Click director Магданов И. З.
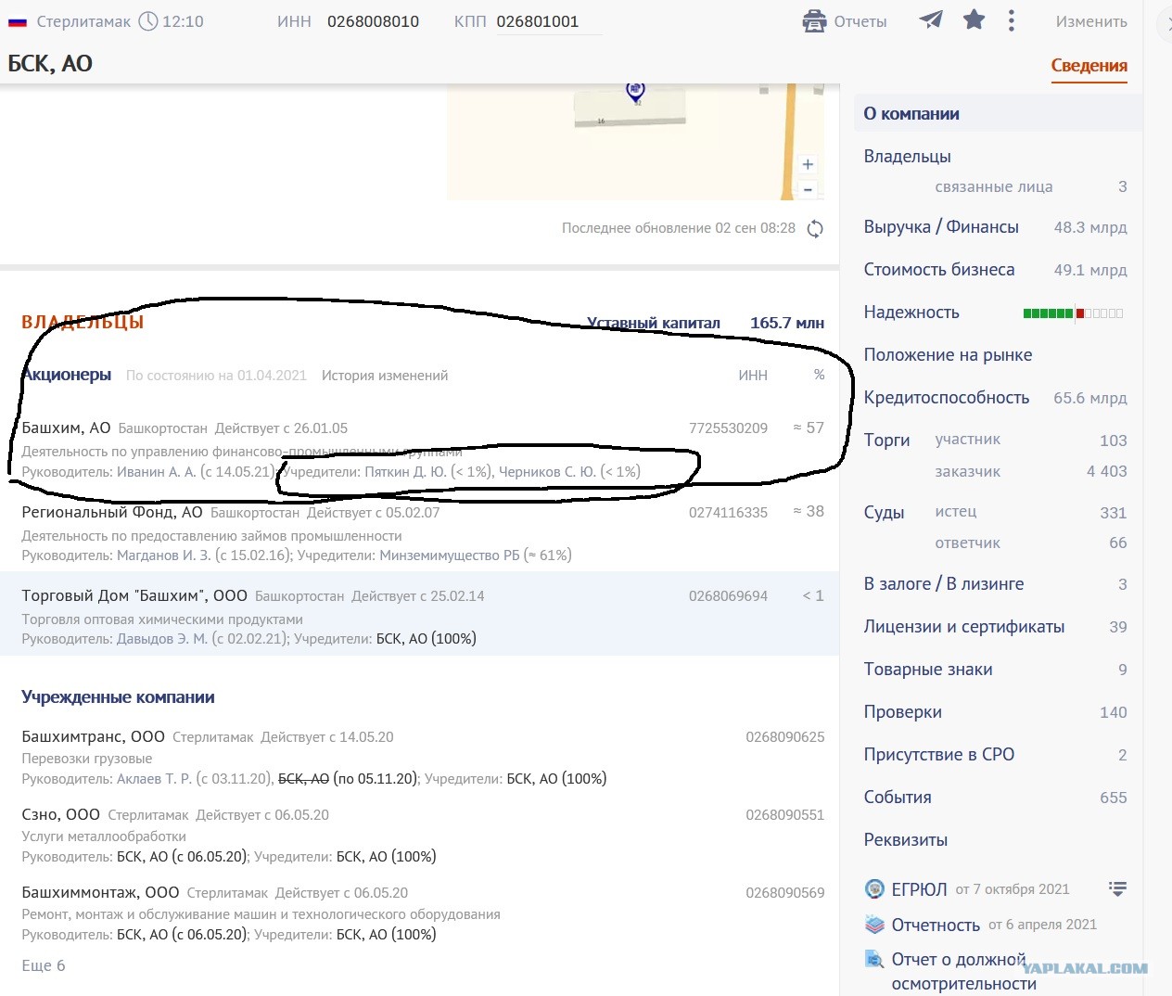 tap(163, 555)
